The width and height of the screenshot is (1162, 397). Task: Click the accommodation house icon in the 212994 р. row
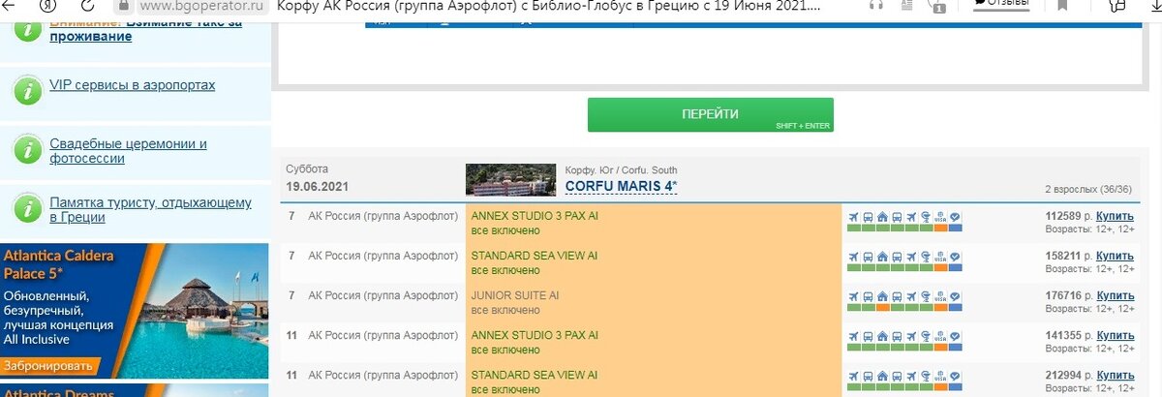coord(883,375)
